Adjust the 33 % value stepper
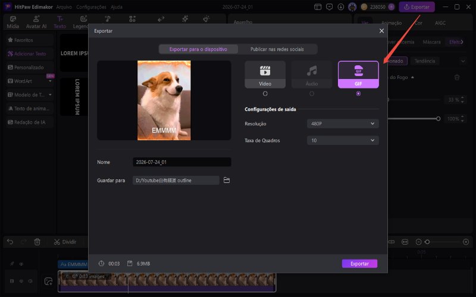 pyautogui.click(x=462, y=99)
